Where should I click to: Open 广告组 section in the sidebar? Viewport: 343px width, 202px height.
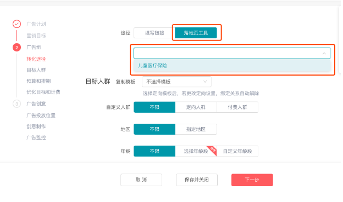34,47
